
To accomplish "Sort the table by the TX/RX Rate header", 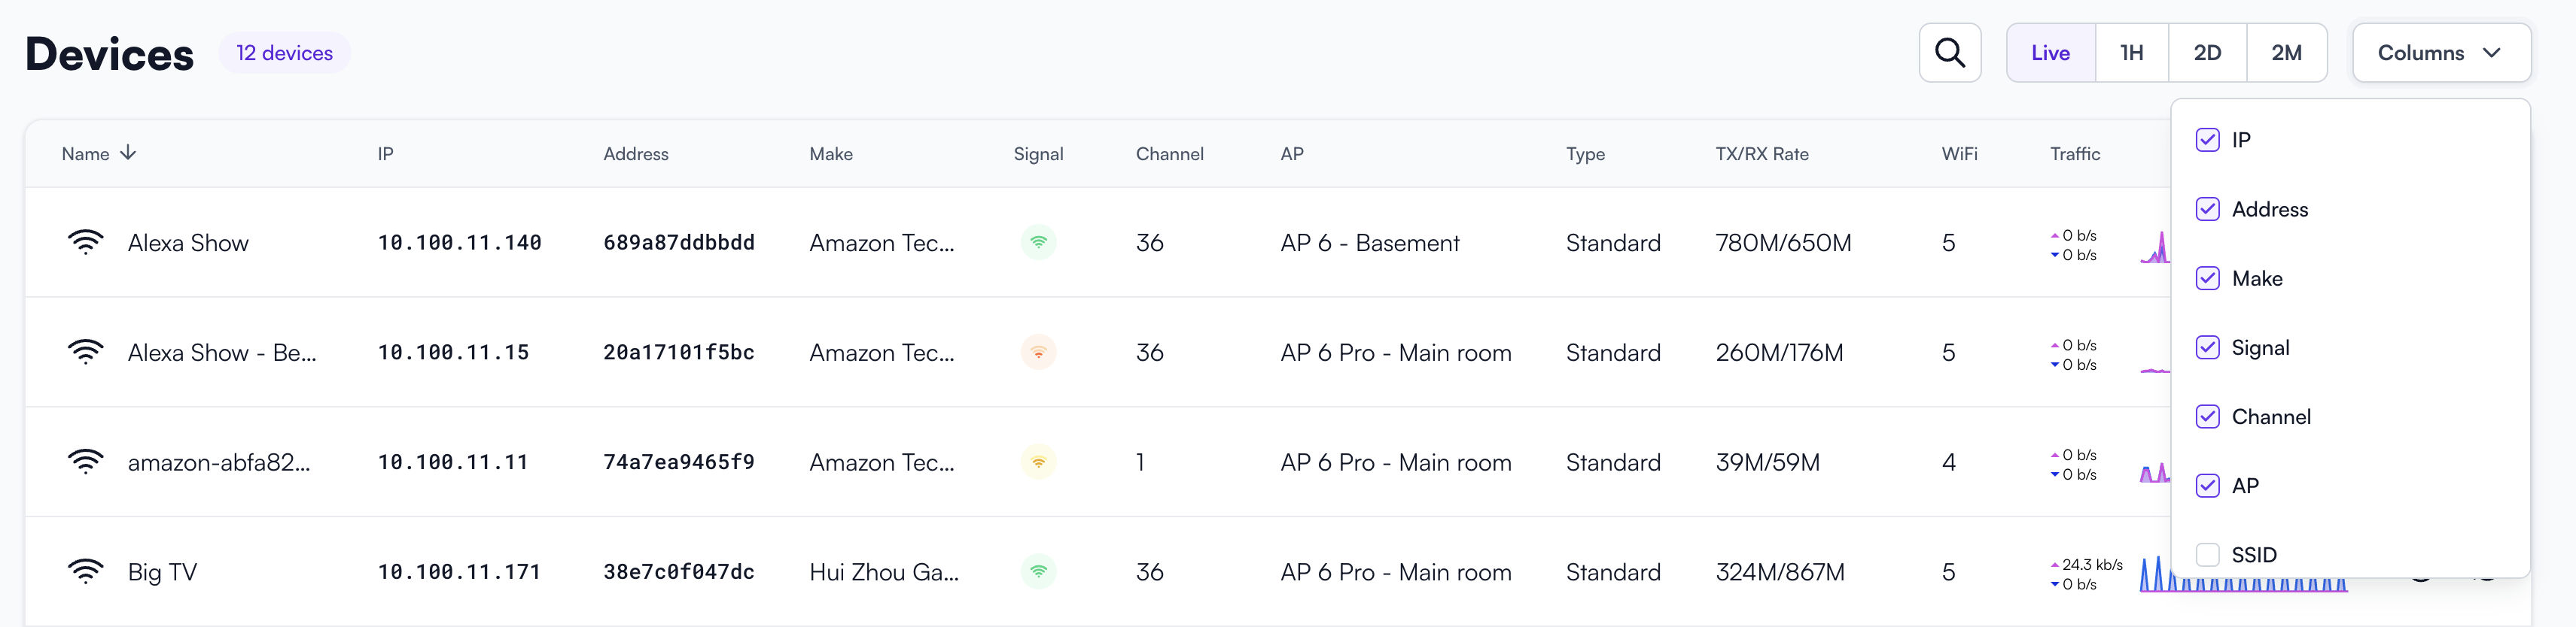I will 1761,154.
